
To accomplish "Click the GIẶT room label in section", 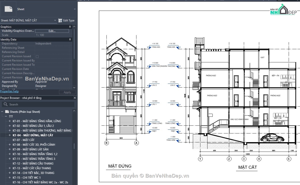I will [x=262, y=58].
